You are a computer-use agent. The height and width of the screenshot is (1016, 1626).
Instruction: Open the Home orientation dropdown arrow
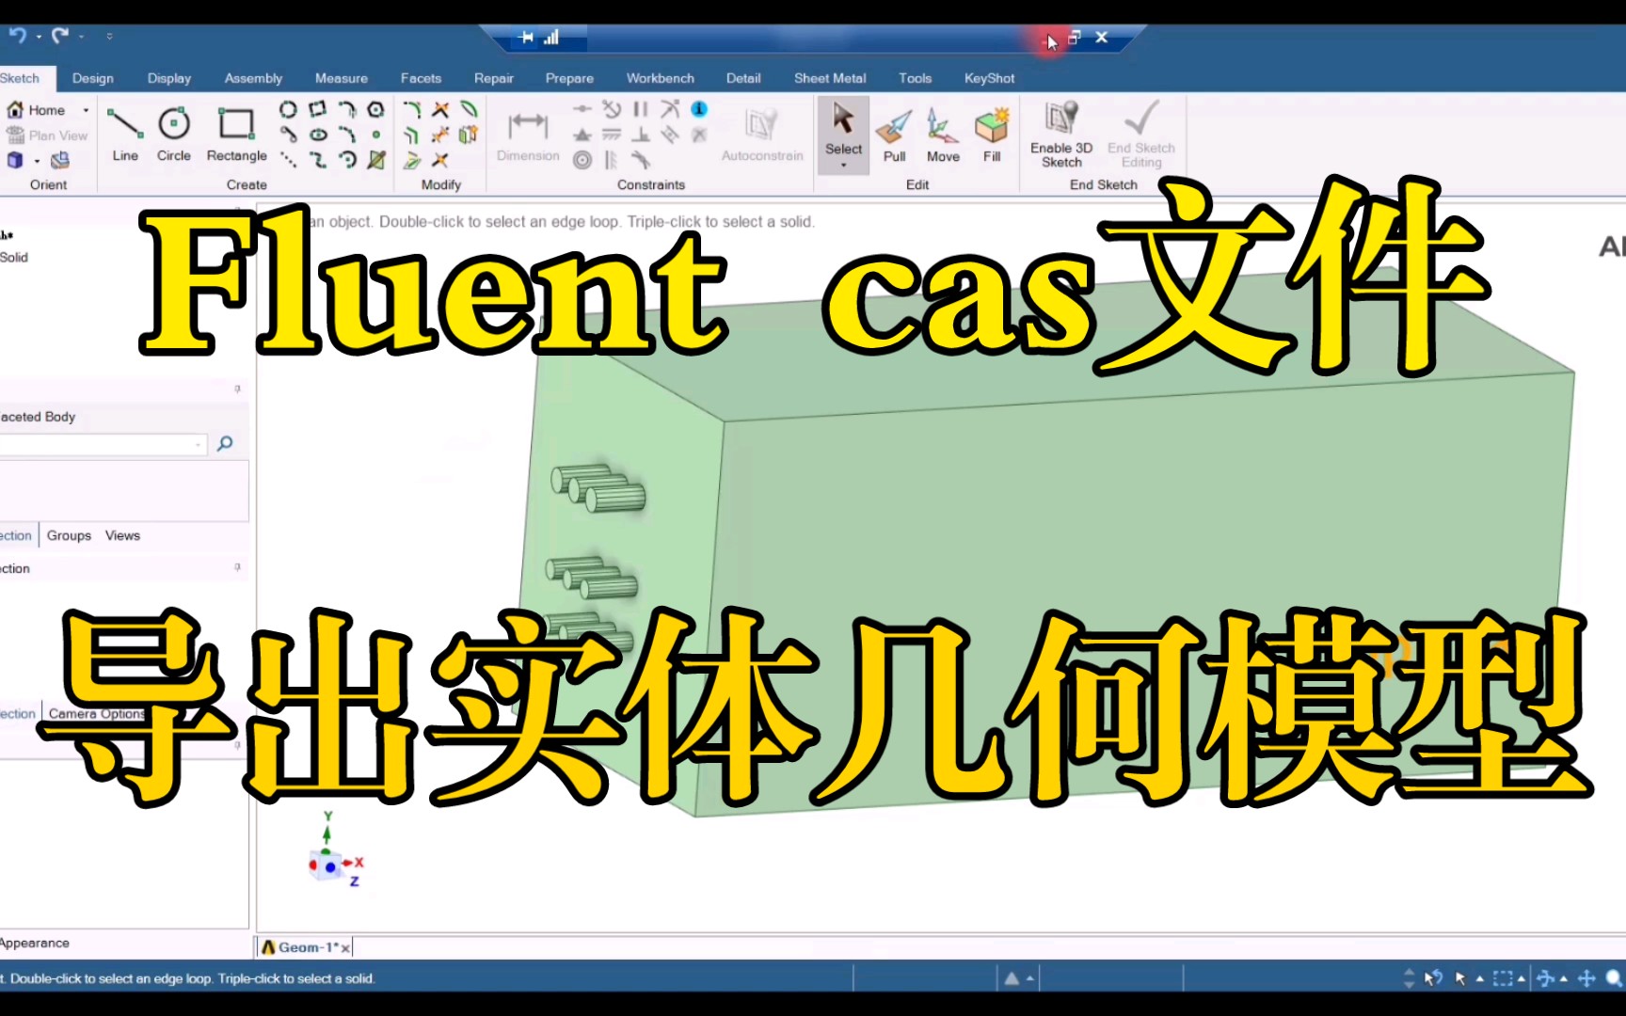click(86, 110)
